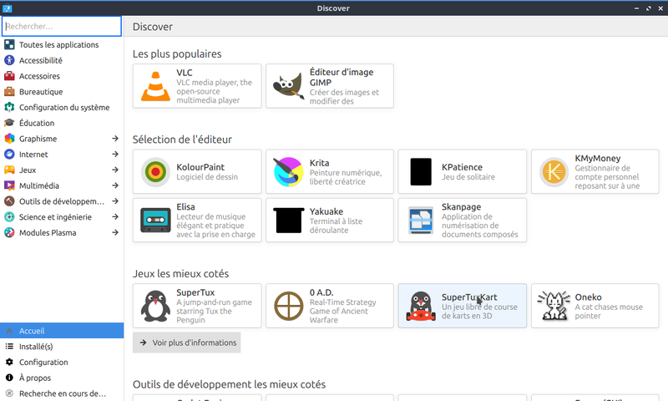Click Voir plus d'informations button

pyautogui.click(x=186, y=343)
